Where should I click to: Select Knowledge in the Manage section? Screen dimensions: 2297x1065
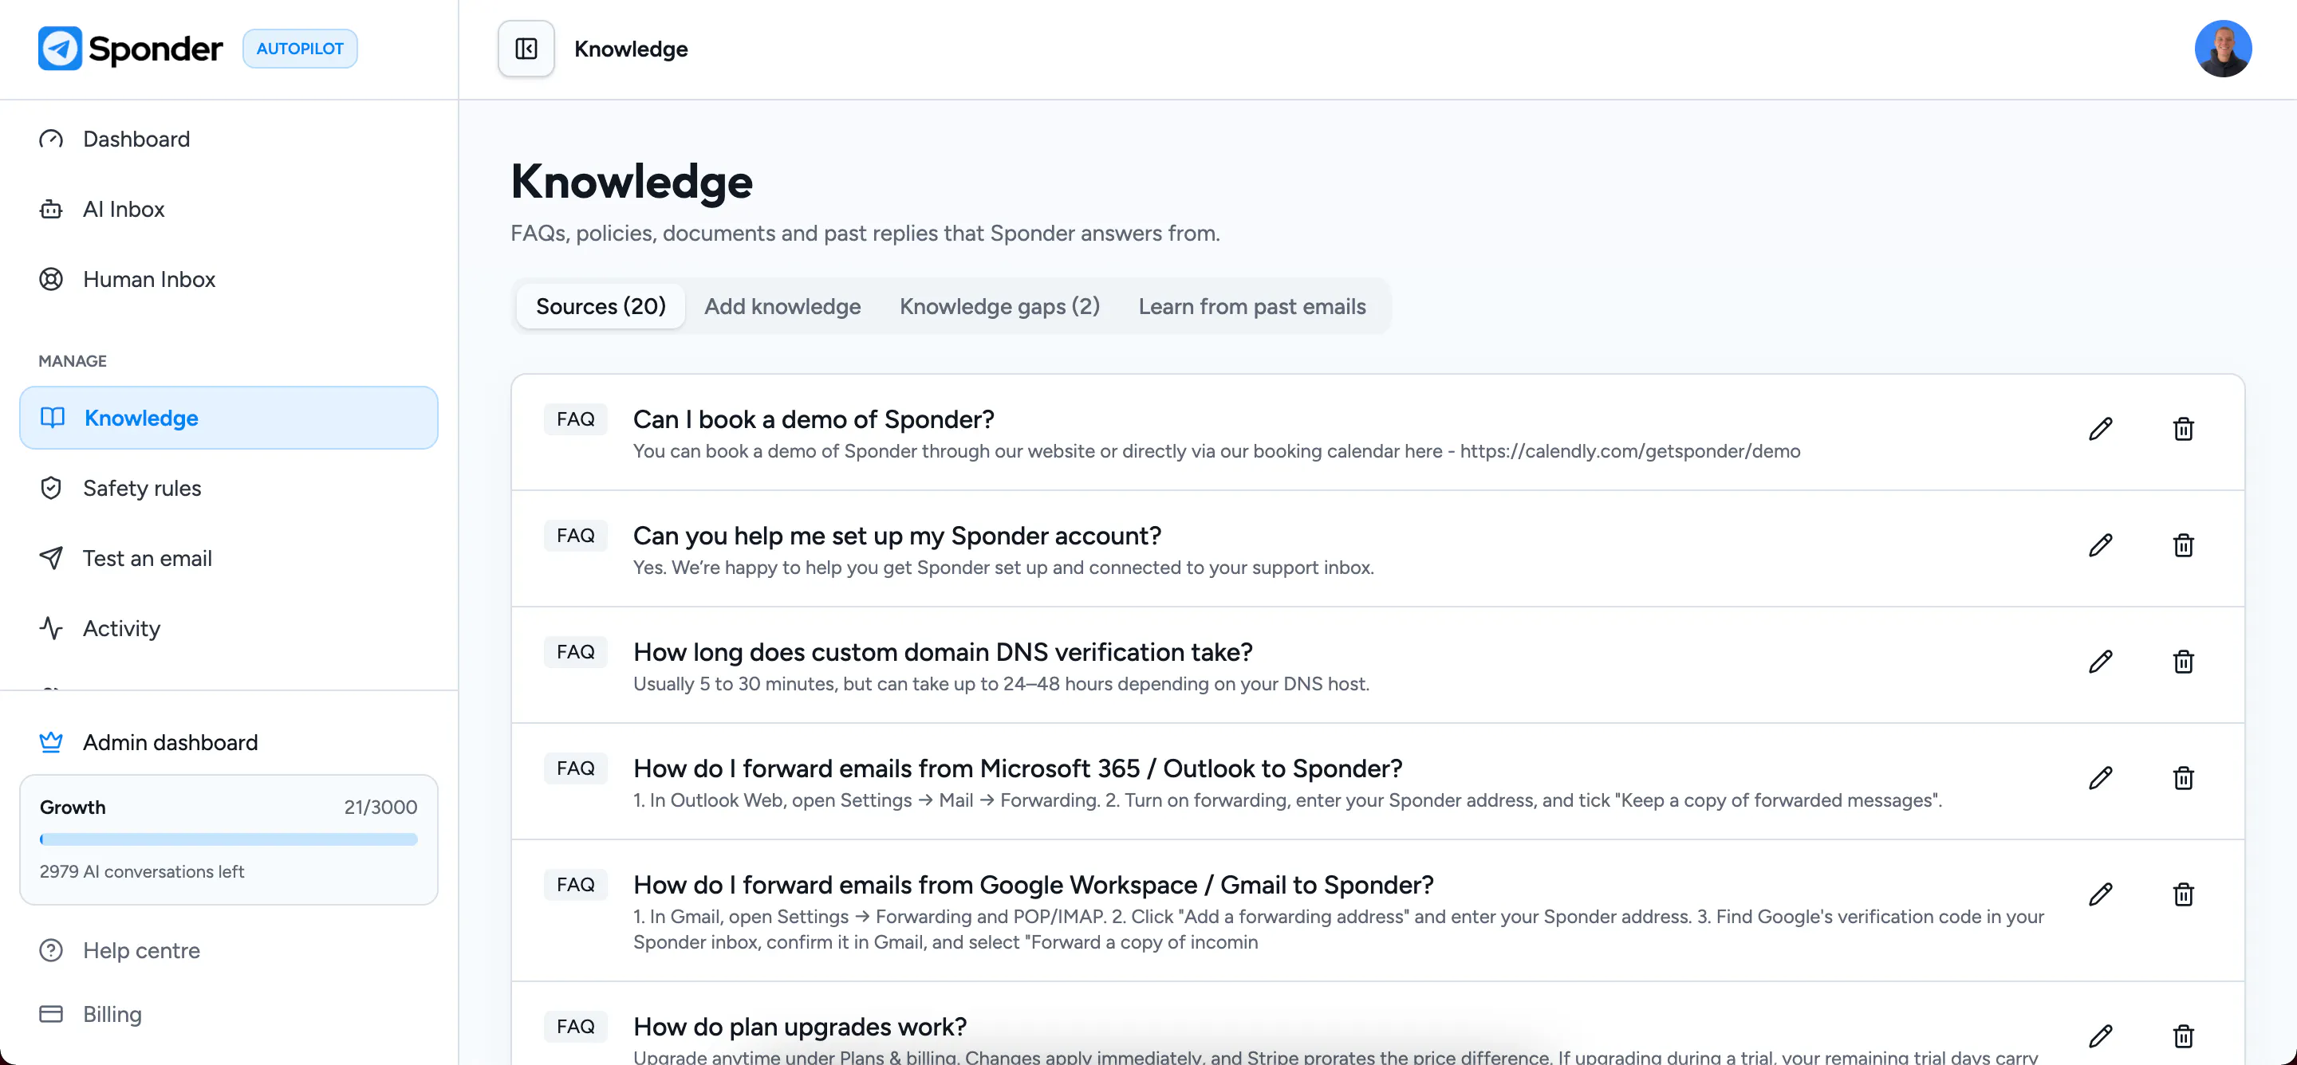tap(228, 418)
